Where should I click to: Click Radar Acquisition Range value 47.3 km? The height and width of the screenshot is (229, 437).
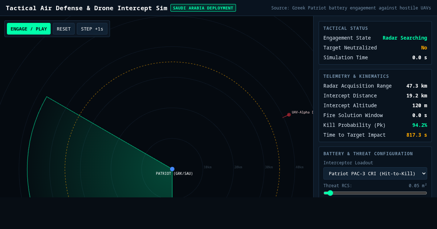pyautogui.click(x=417, y=86)
